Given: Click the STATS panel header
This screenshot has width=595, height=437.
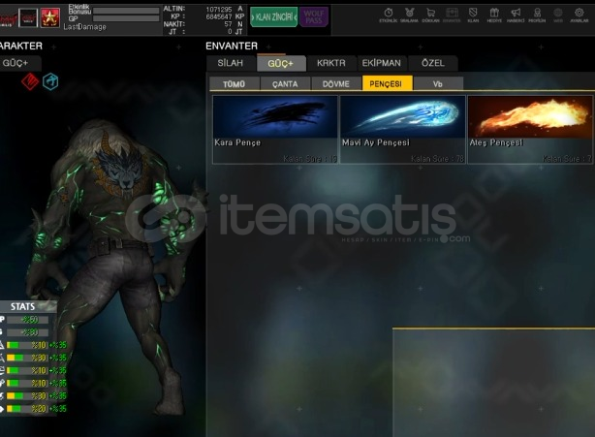Looking at the screenshot, I should pos(26,306).
